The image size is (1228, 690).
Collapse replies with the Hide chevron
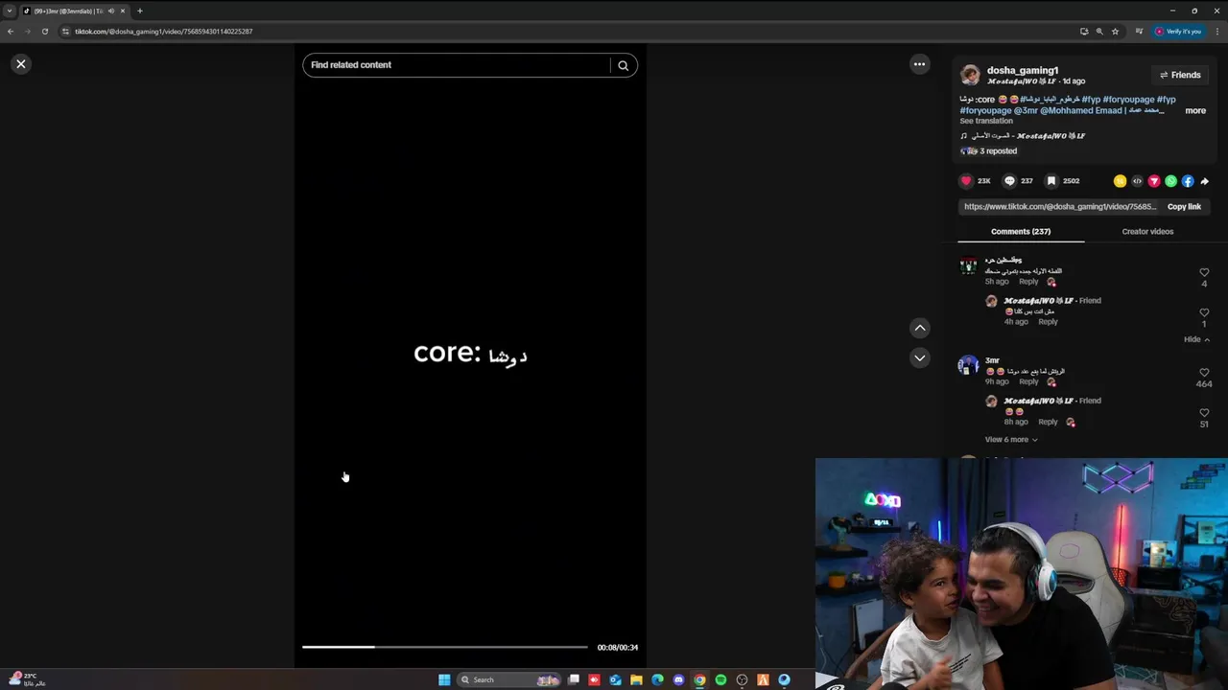(1196, 339)
